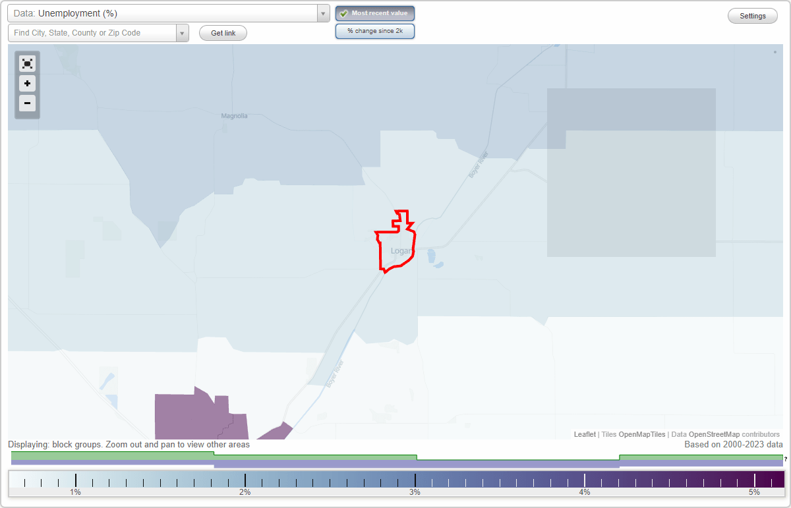Enable the '% change since 2k' view

[x=374, y=30]
